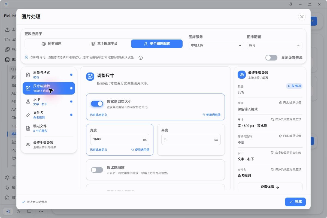Viewport: 327px width, 218px height.
Task: Click the script file icon in main window sidebar
Action: (x=8, y=198)
